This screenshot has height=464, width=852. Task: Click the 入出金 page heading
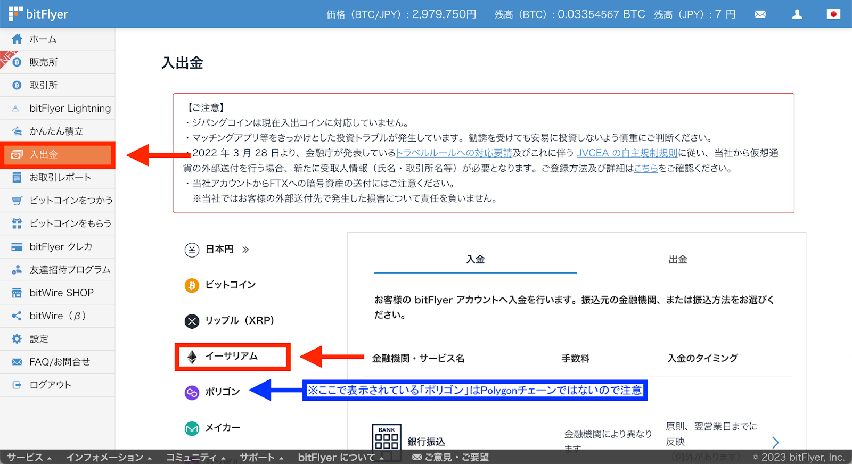click(x=183, y=63)
